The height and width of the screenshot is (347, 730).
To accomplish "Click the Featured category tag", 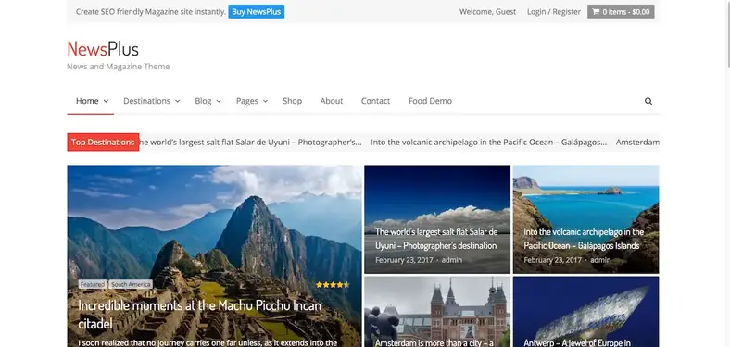I will [93, 284].
